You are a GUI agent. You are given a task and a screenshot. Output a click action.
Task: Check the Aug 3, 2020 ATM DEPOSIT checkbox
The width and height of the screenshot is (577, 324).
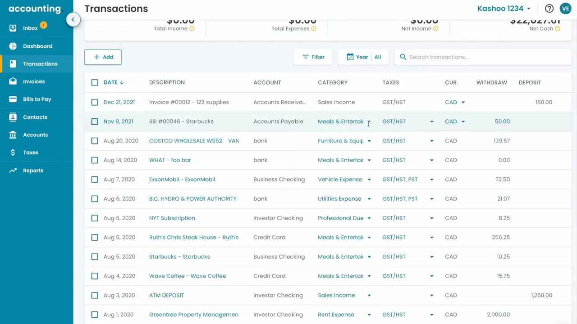[95, 295]
